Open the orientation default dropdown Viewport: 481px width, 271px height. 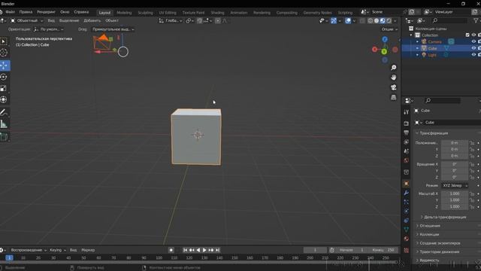(48, 29)
